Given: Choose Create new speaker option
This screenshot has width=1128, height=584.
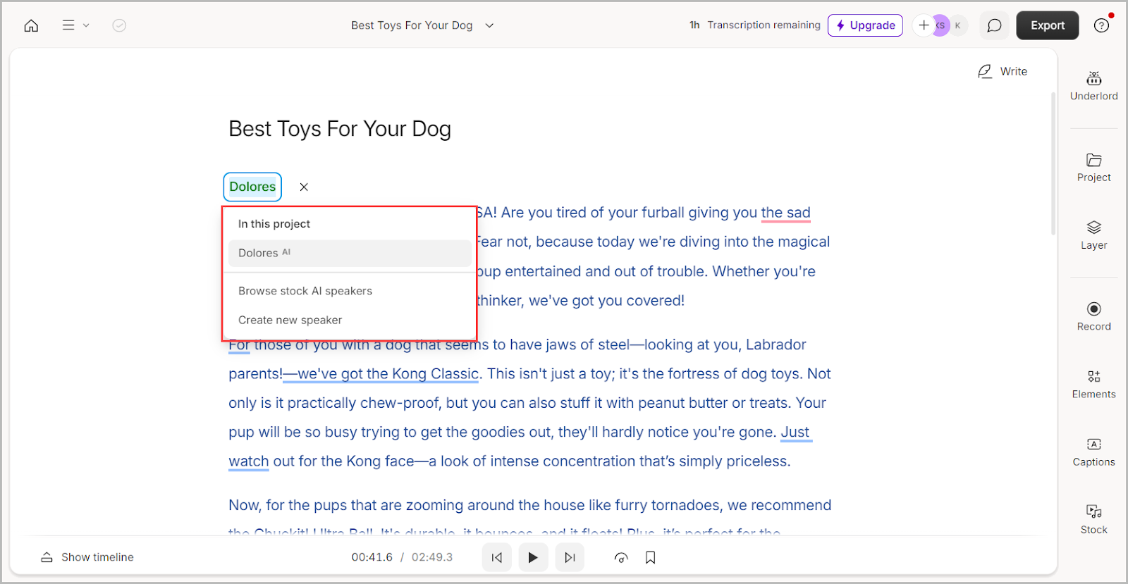Looking at the screenshot, I should click(x=290, y=320).
